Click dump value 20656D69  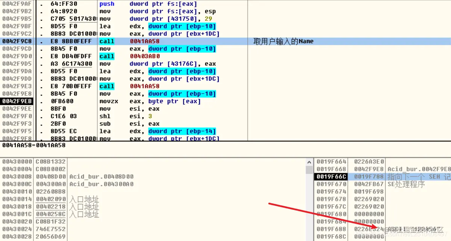[x=51, y=237]
